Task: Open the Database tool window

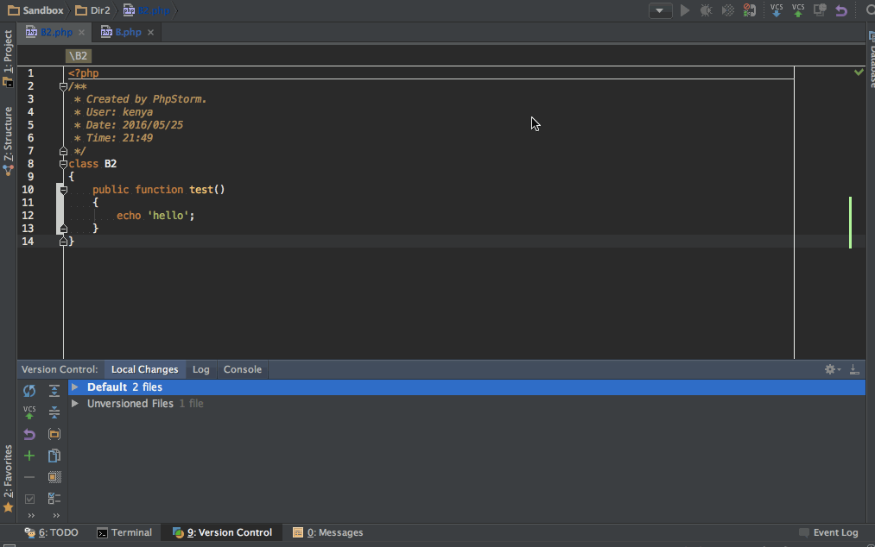Action: point(871,60)
